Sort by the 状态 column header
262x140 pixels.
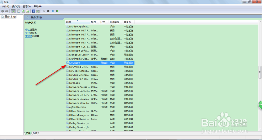pos(104,22)
